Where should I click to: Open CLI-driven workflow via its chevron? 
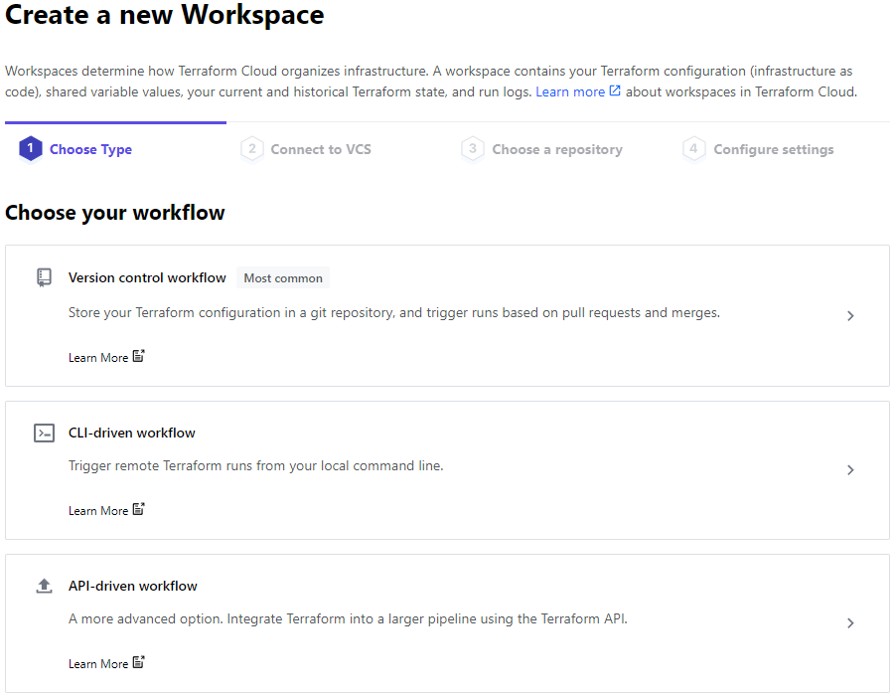850,470
